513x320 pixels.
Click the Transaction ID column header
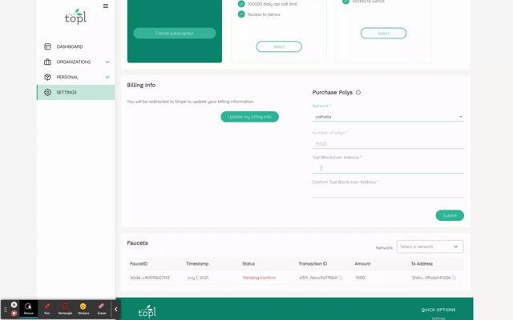pos(313,263)
